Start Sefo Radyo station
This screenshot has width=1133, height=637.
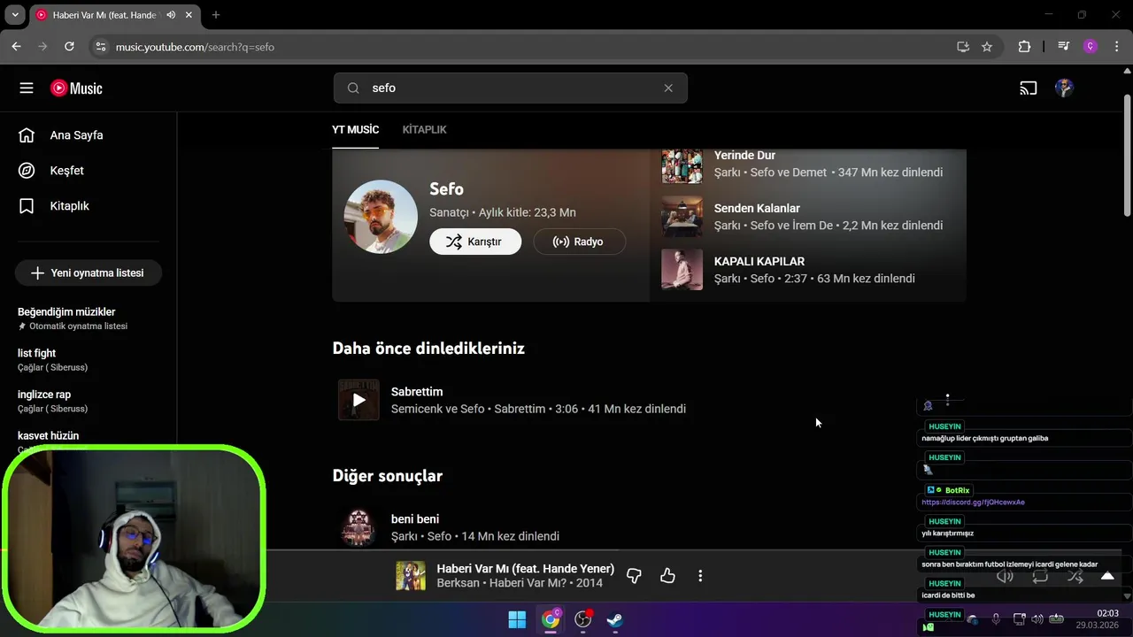click(579, 242)
